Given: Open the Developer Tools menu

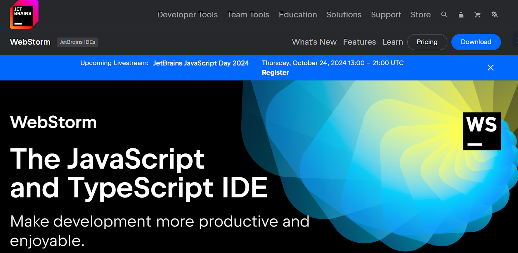Looking at the screenshot, I should tap(187, 15).
